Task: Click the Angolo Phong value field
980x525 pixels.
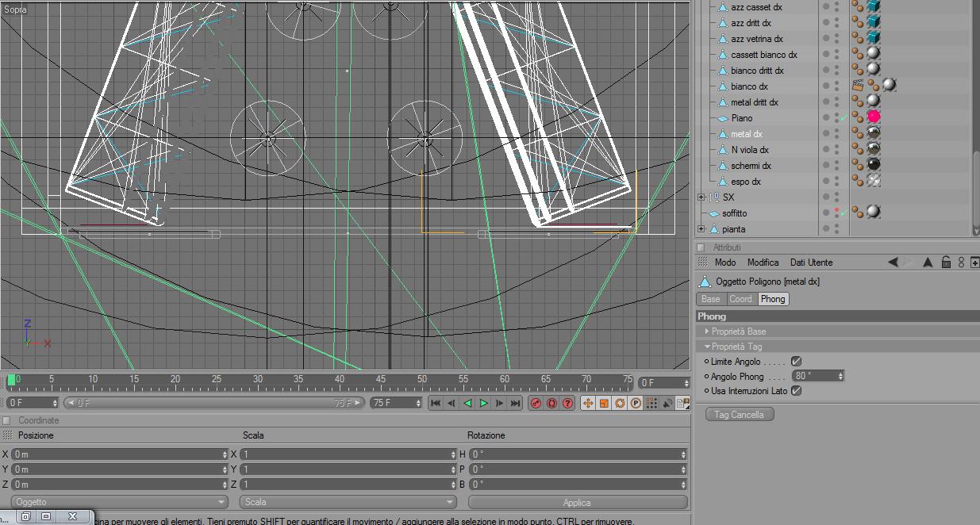Action: 813,376
